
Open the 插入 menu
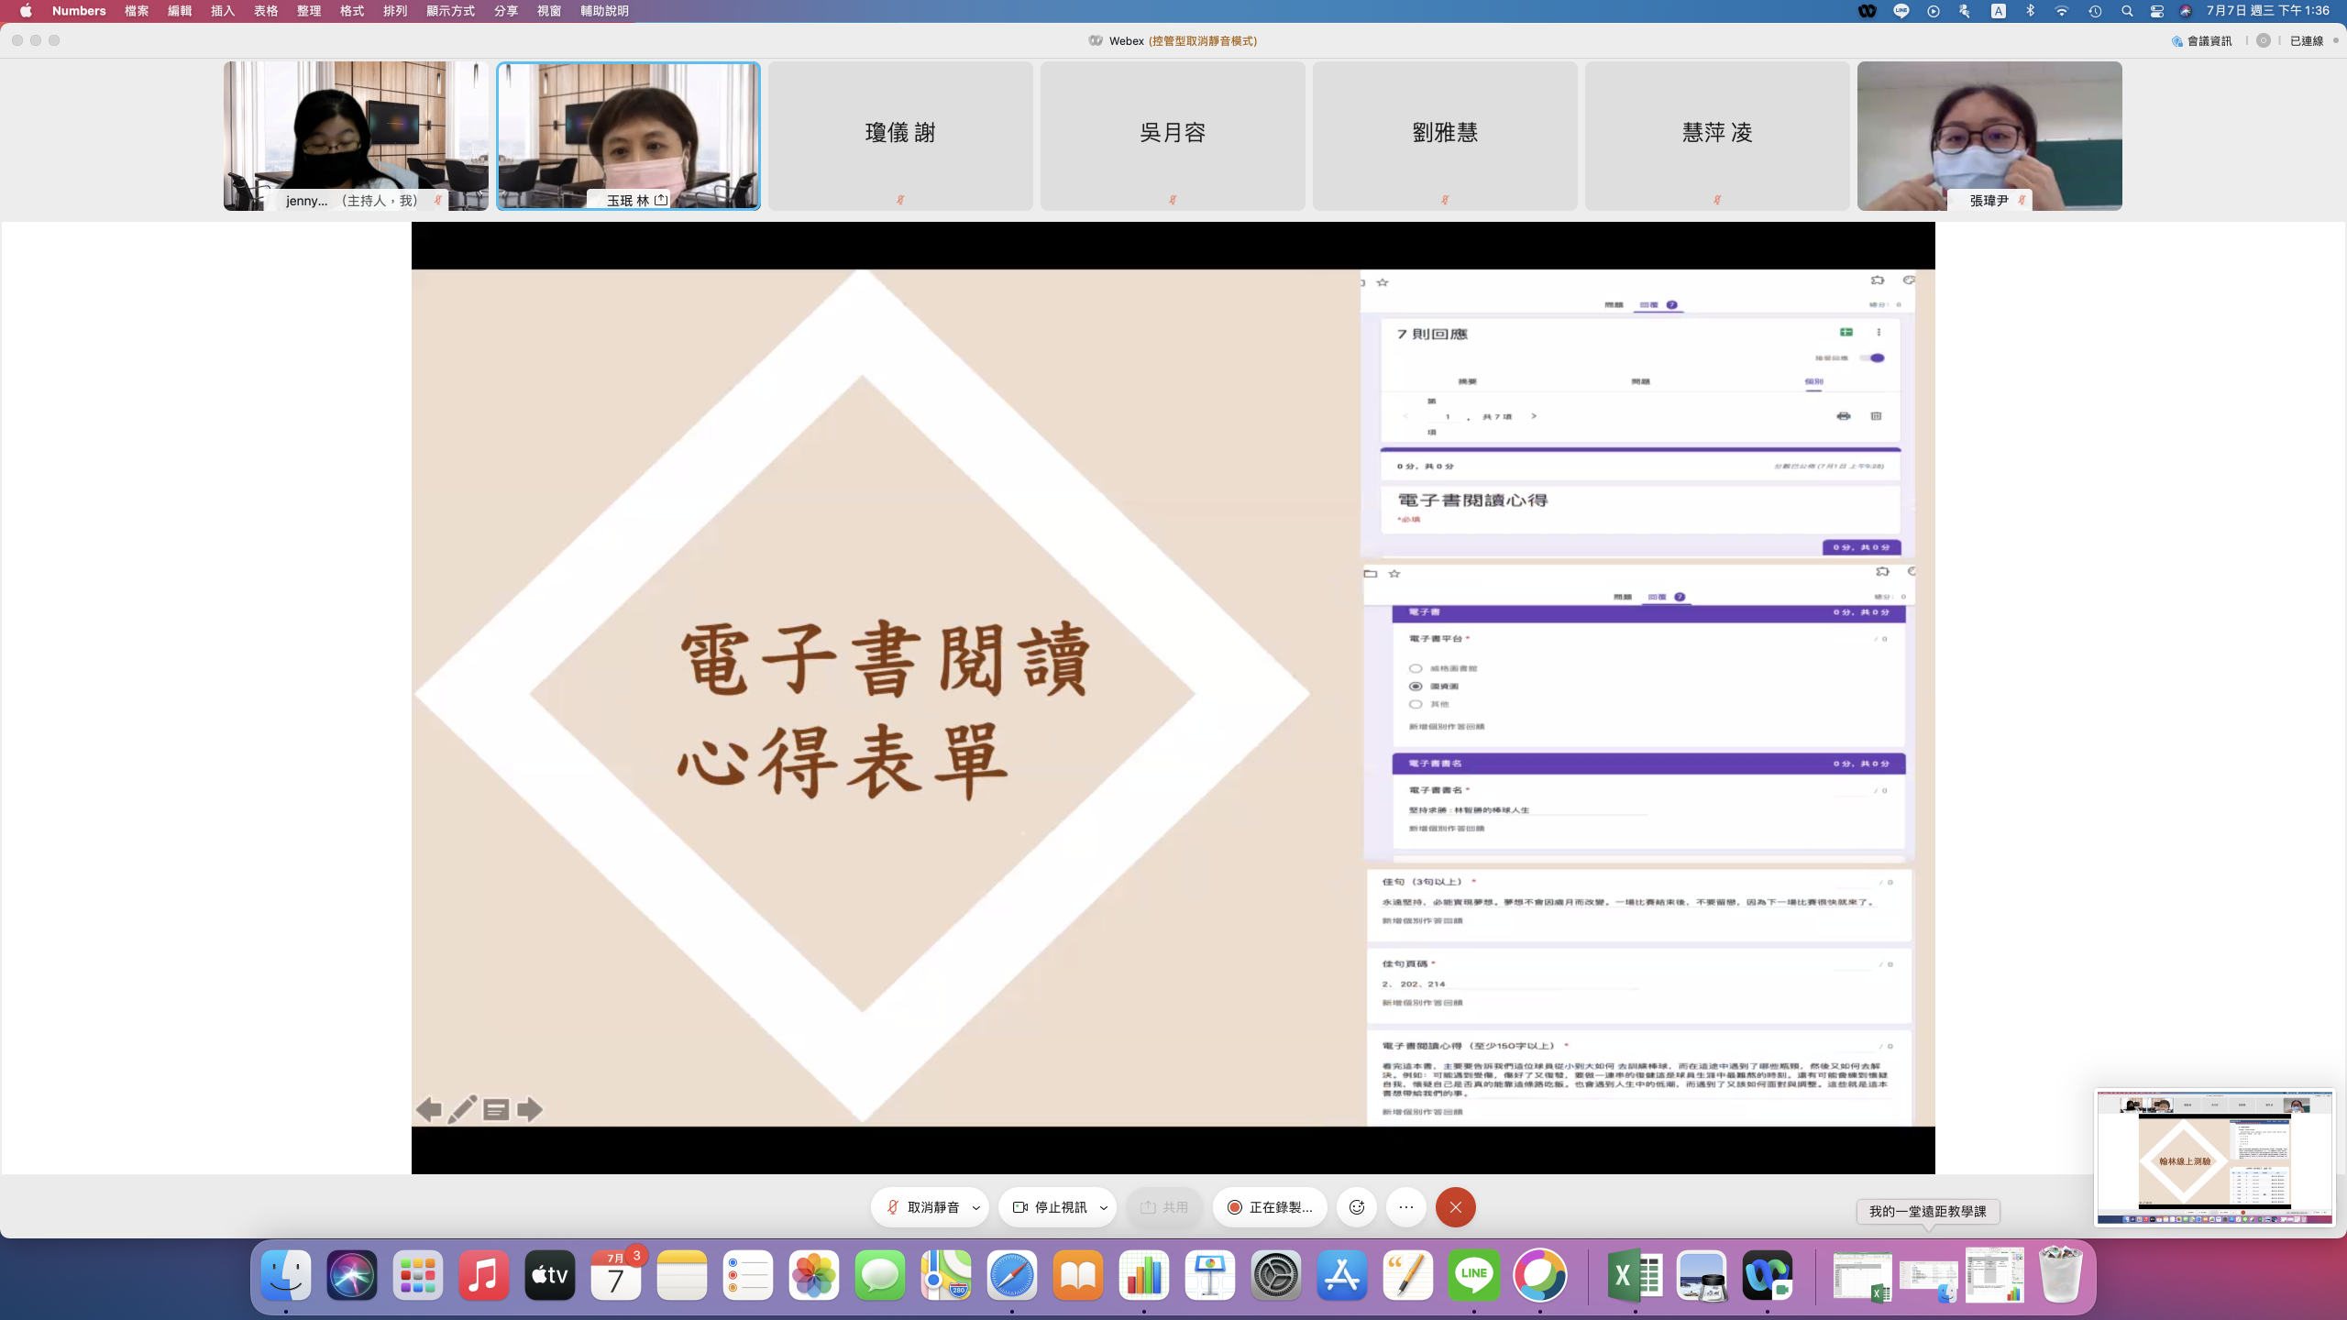(x=223, y=11)
